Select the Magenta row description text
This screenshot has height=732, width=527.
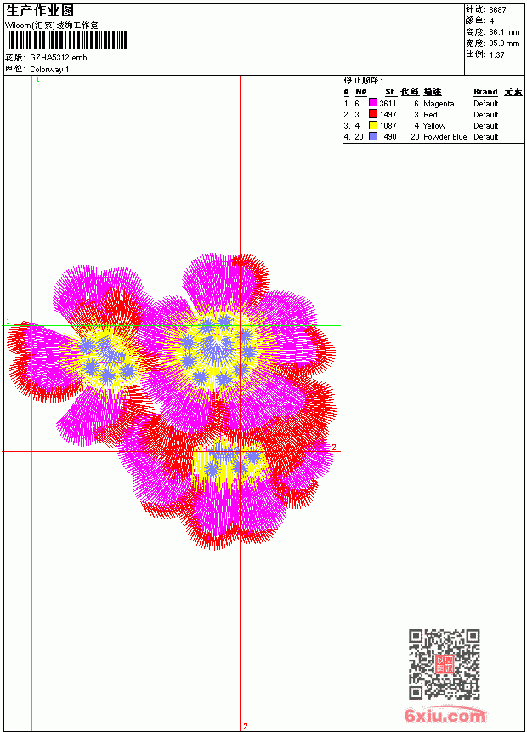(x=439, y=104)
